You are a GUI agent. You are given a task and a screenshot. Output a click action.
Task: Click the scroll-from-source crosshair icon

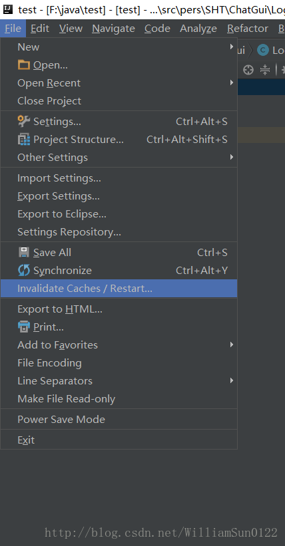click(248, 70)
